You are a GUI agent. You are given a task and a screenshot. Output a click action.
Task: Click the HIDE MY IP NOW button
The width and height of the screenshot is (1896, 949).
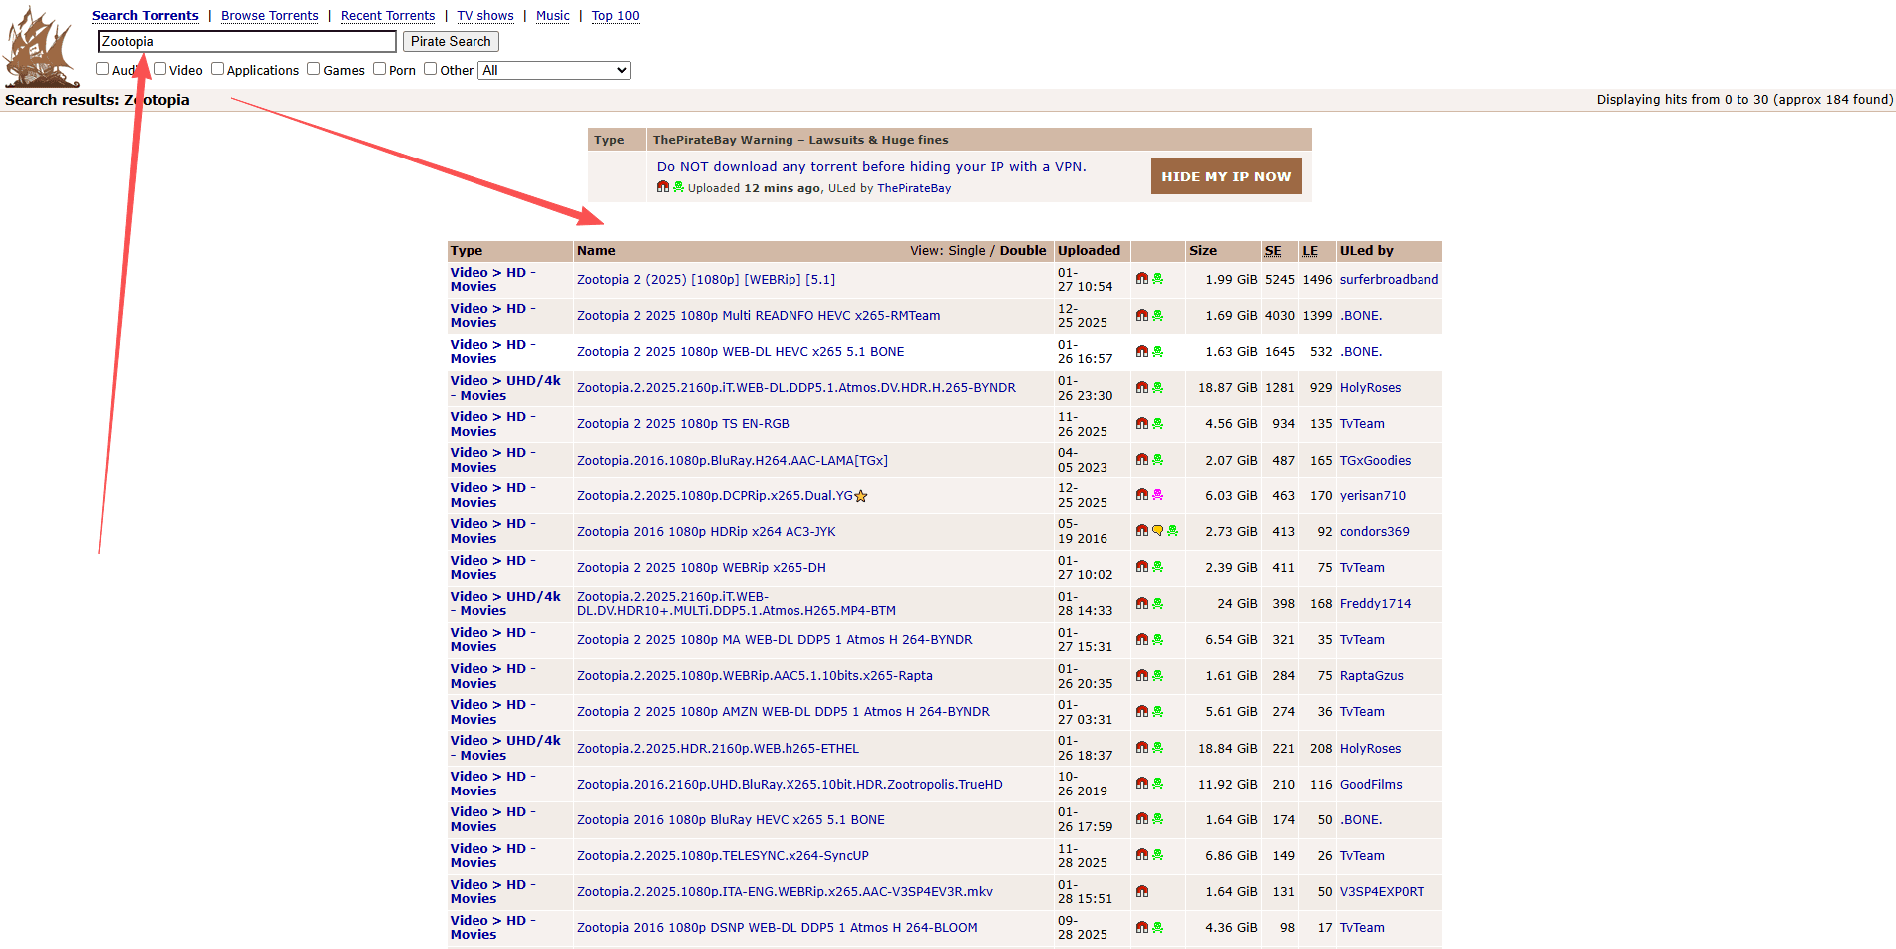coord(1225,176)
